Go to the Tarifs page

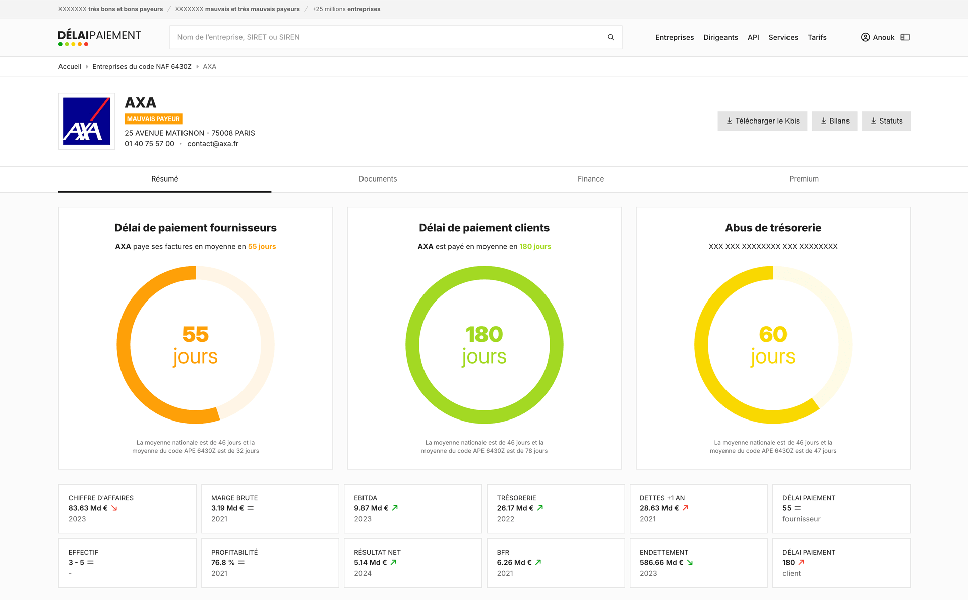(x=817, y=37)
